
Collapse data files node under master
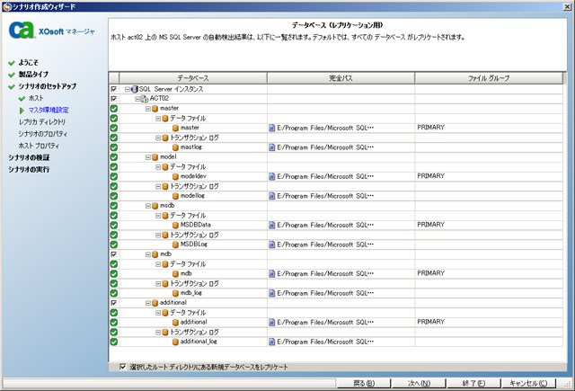[158, 119]
